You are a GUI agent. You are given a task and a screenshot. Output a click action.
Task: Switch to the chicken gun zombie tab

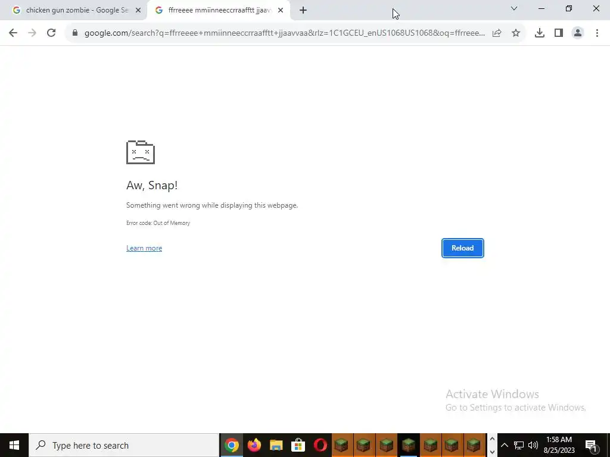pyautogui.click(x=73, y=11)
